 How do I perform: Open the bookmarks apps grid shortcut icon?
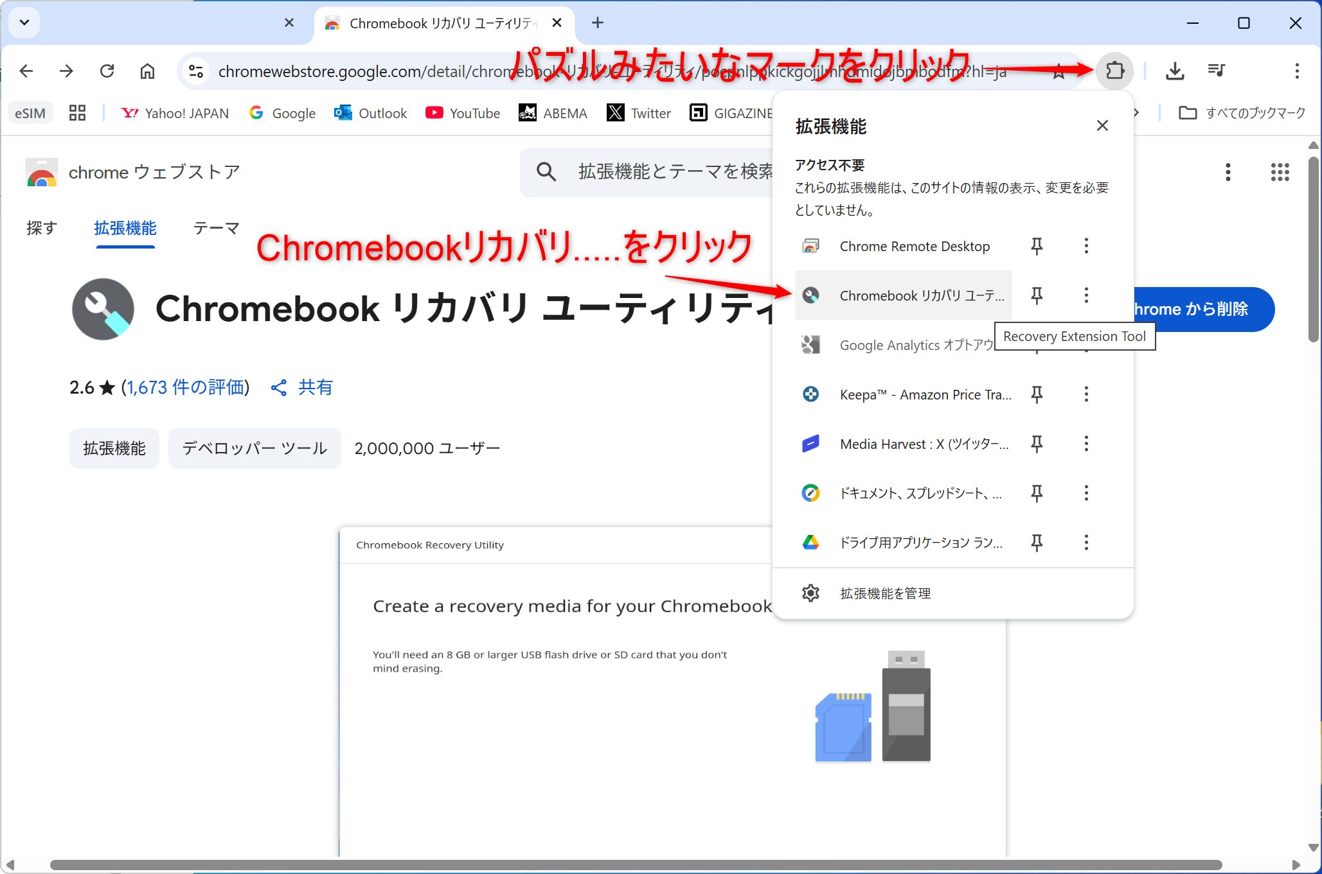pos(77,113)
